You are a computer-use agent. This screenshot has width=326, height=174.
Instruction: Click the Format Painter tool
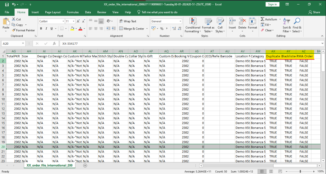[x=23, y=30]
